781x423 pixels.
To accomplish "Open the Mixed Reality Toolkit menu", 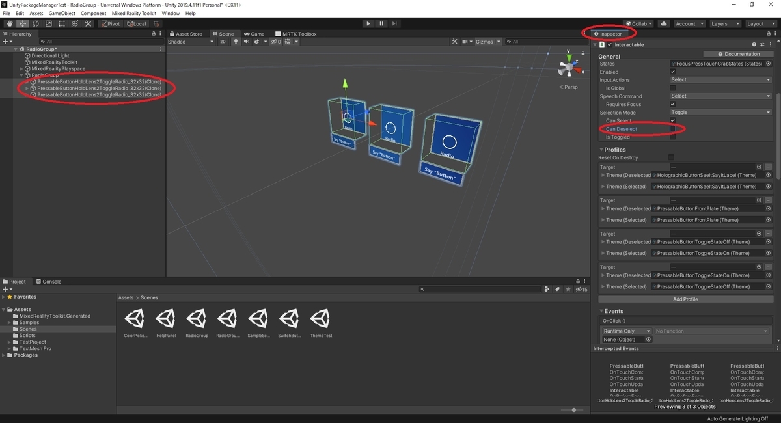I will click(x=134, y=13).
